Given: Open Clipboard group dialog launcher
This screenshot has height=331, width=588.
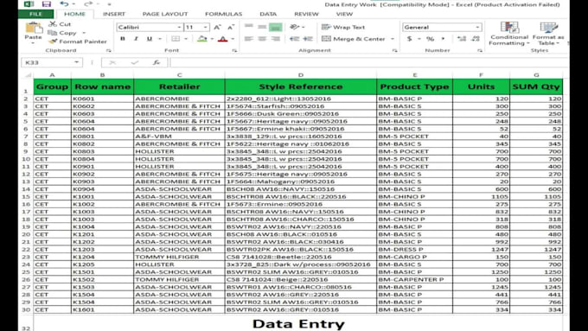Looking at the screenshot, I should point(109,50).
